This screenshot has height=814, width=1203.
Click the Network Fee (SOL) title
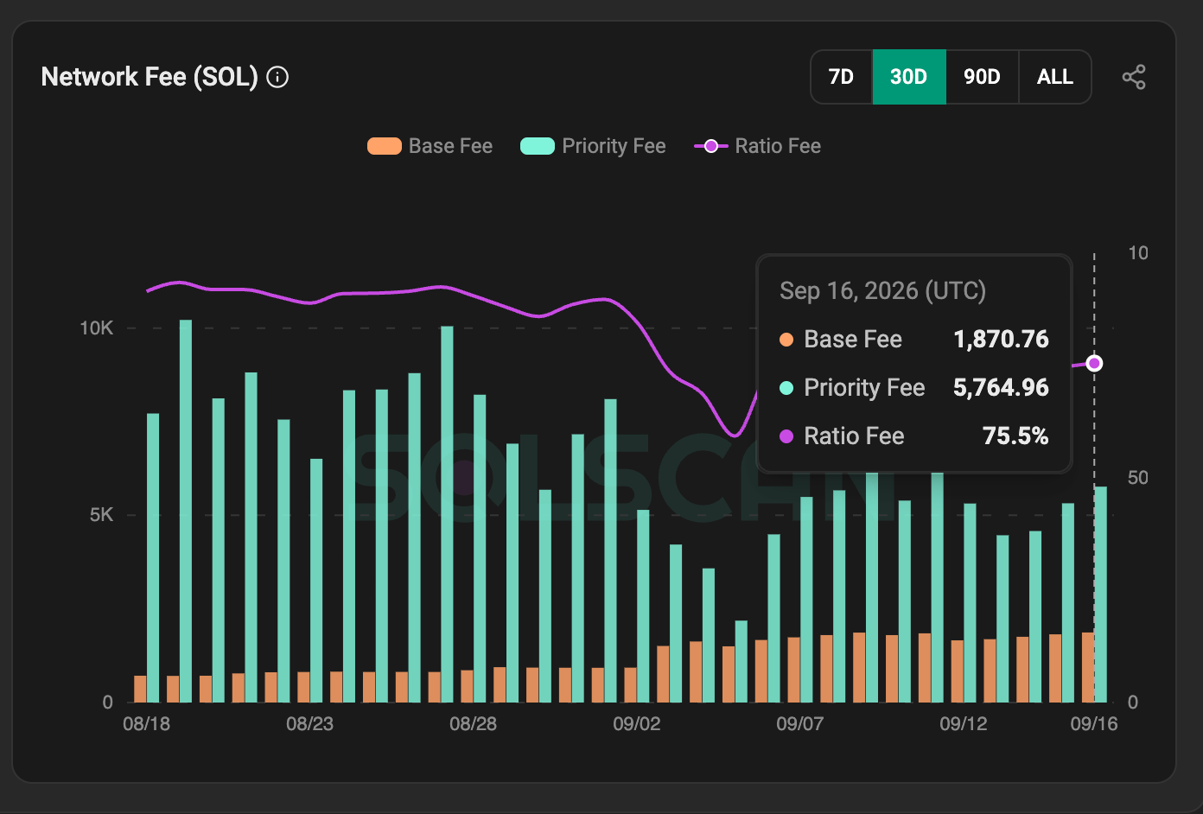coord(150,77)
